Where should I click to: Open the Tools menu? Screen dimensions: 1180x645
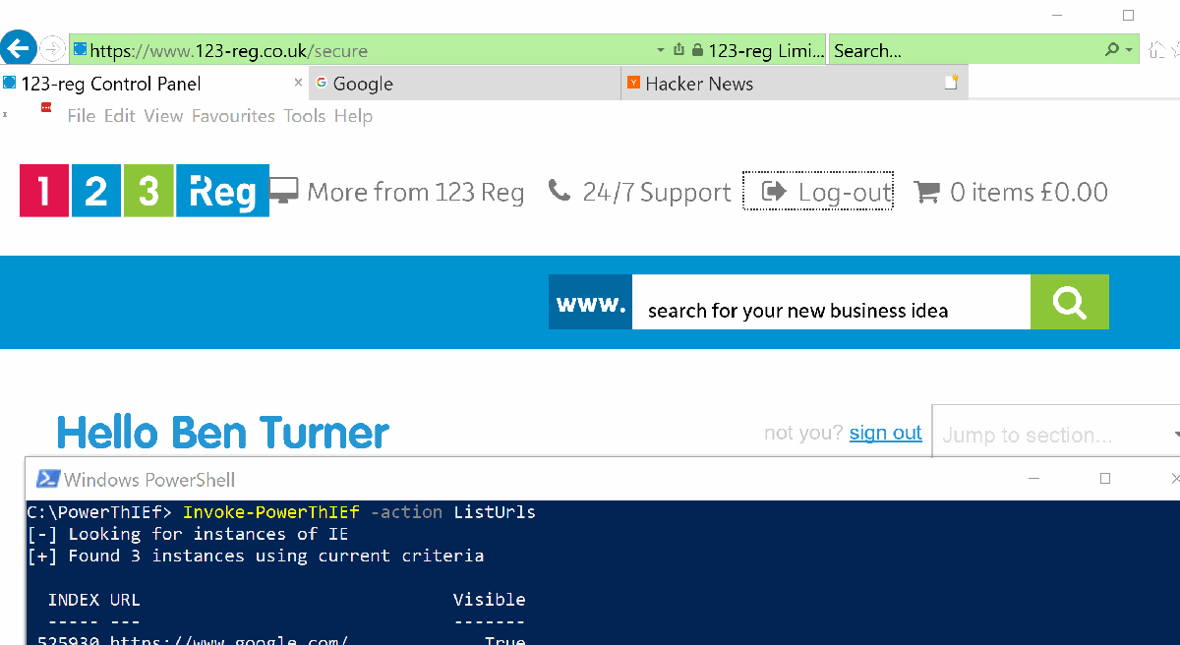(305, 116)
